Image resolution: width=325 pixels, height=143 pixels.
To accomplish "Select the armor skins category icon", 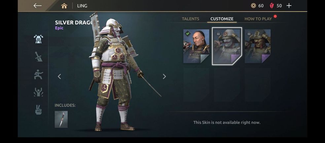I will [39, 39].
